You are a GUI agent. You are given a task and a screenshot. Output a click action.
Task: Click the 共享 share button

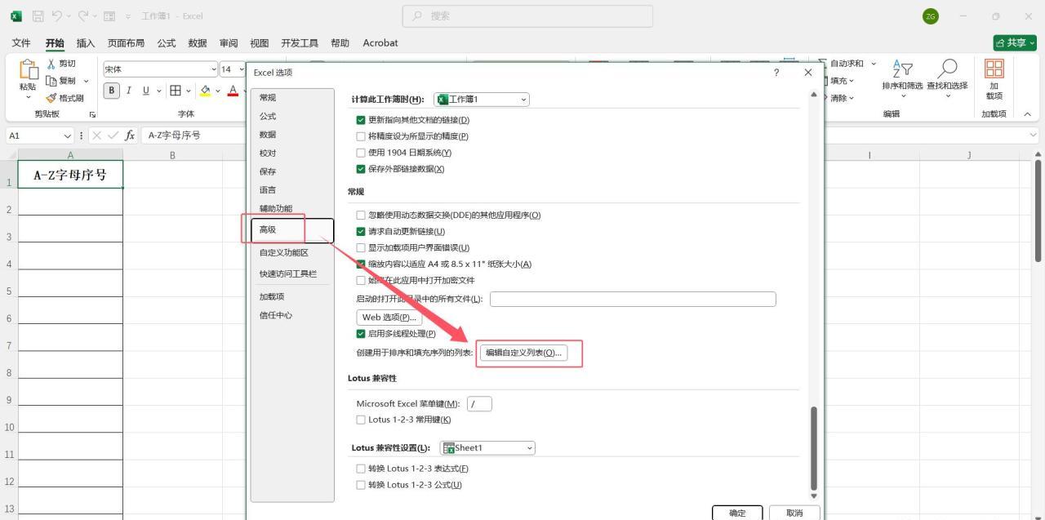1015,43
